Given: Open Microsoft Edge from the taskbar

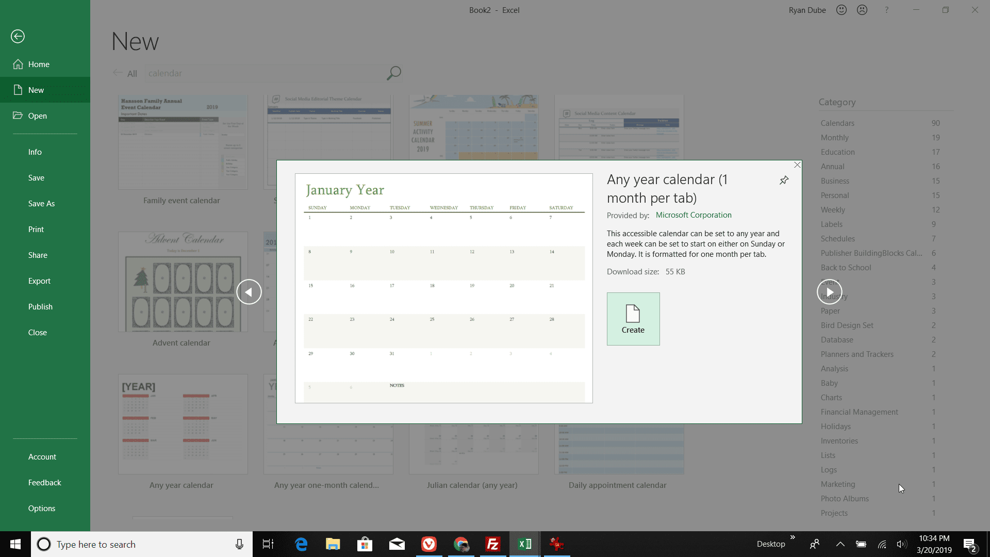Looking at the screenshot, I should pyautogui.click(x=301, y=544).
